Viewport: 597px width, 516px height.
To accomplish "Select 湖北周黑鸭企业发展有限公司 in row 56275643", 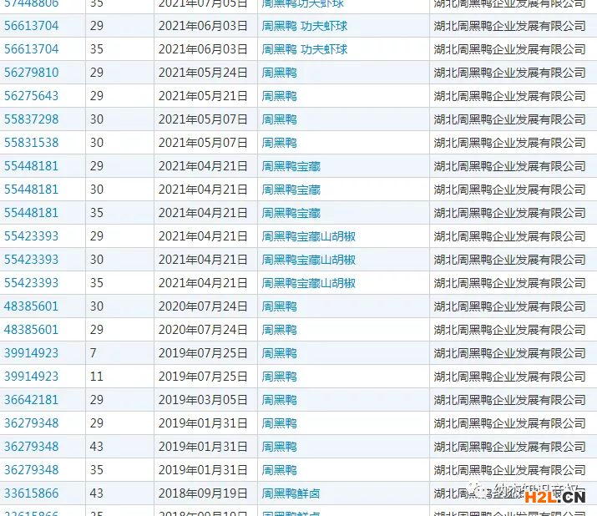I will coord(509,95).
